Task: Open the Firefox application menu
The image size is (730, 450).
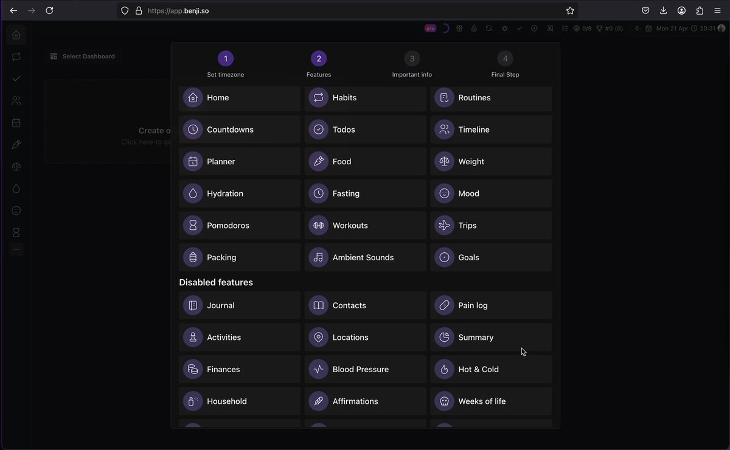Action: point(718,10)
